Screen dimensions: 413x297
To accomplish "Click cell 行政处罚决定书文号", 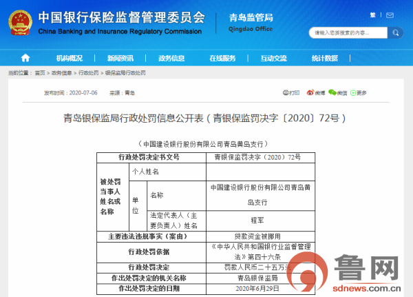I will (x=151, y=158).
